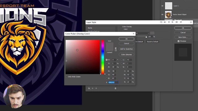Click the web-safe color cube icon
The height and width of the screenshot is (111, 198).
coord(116,50)
